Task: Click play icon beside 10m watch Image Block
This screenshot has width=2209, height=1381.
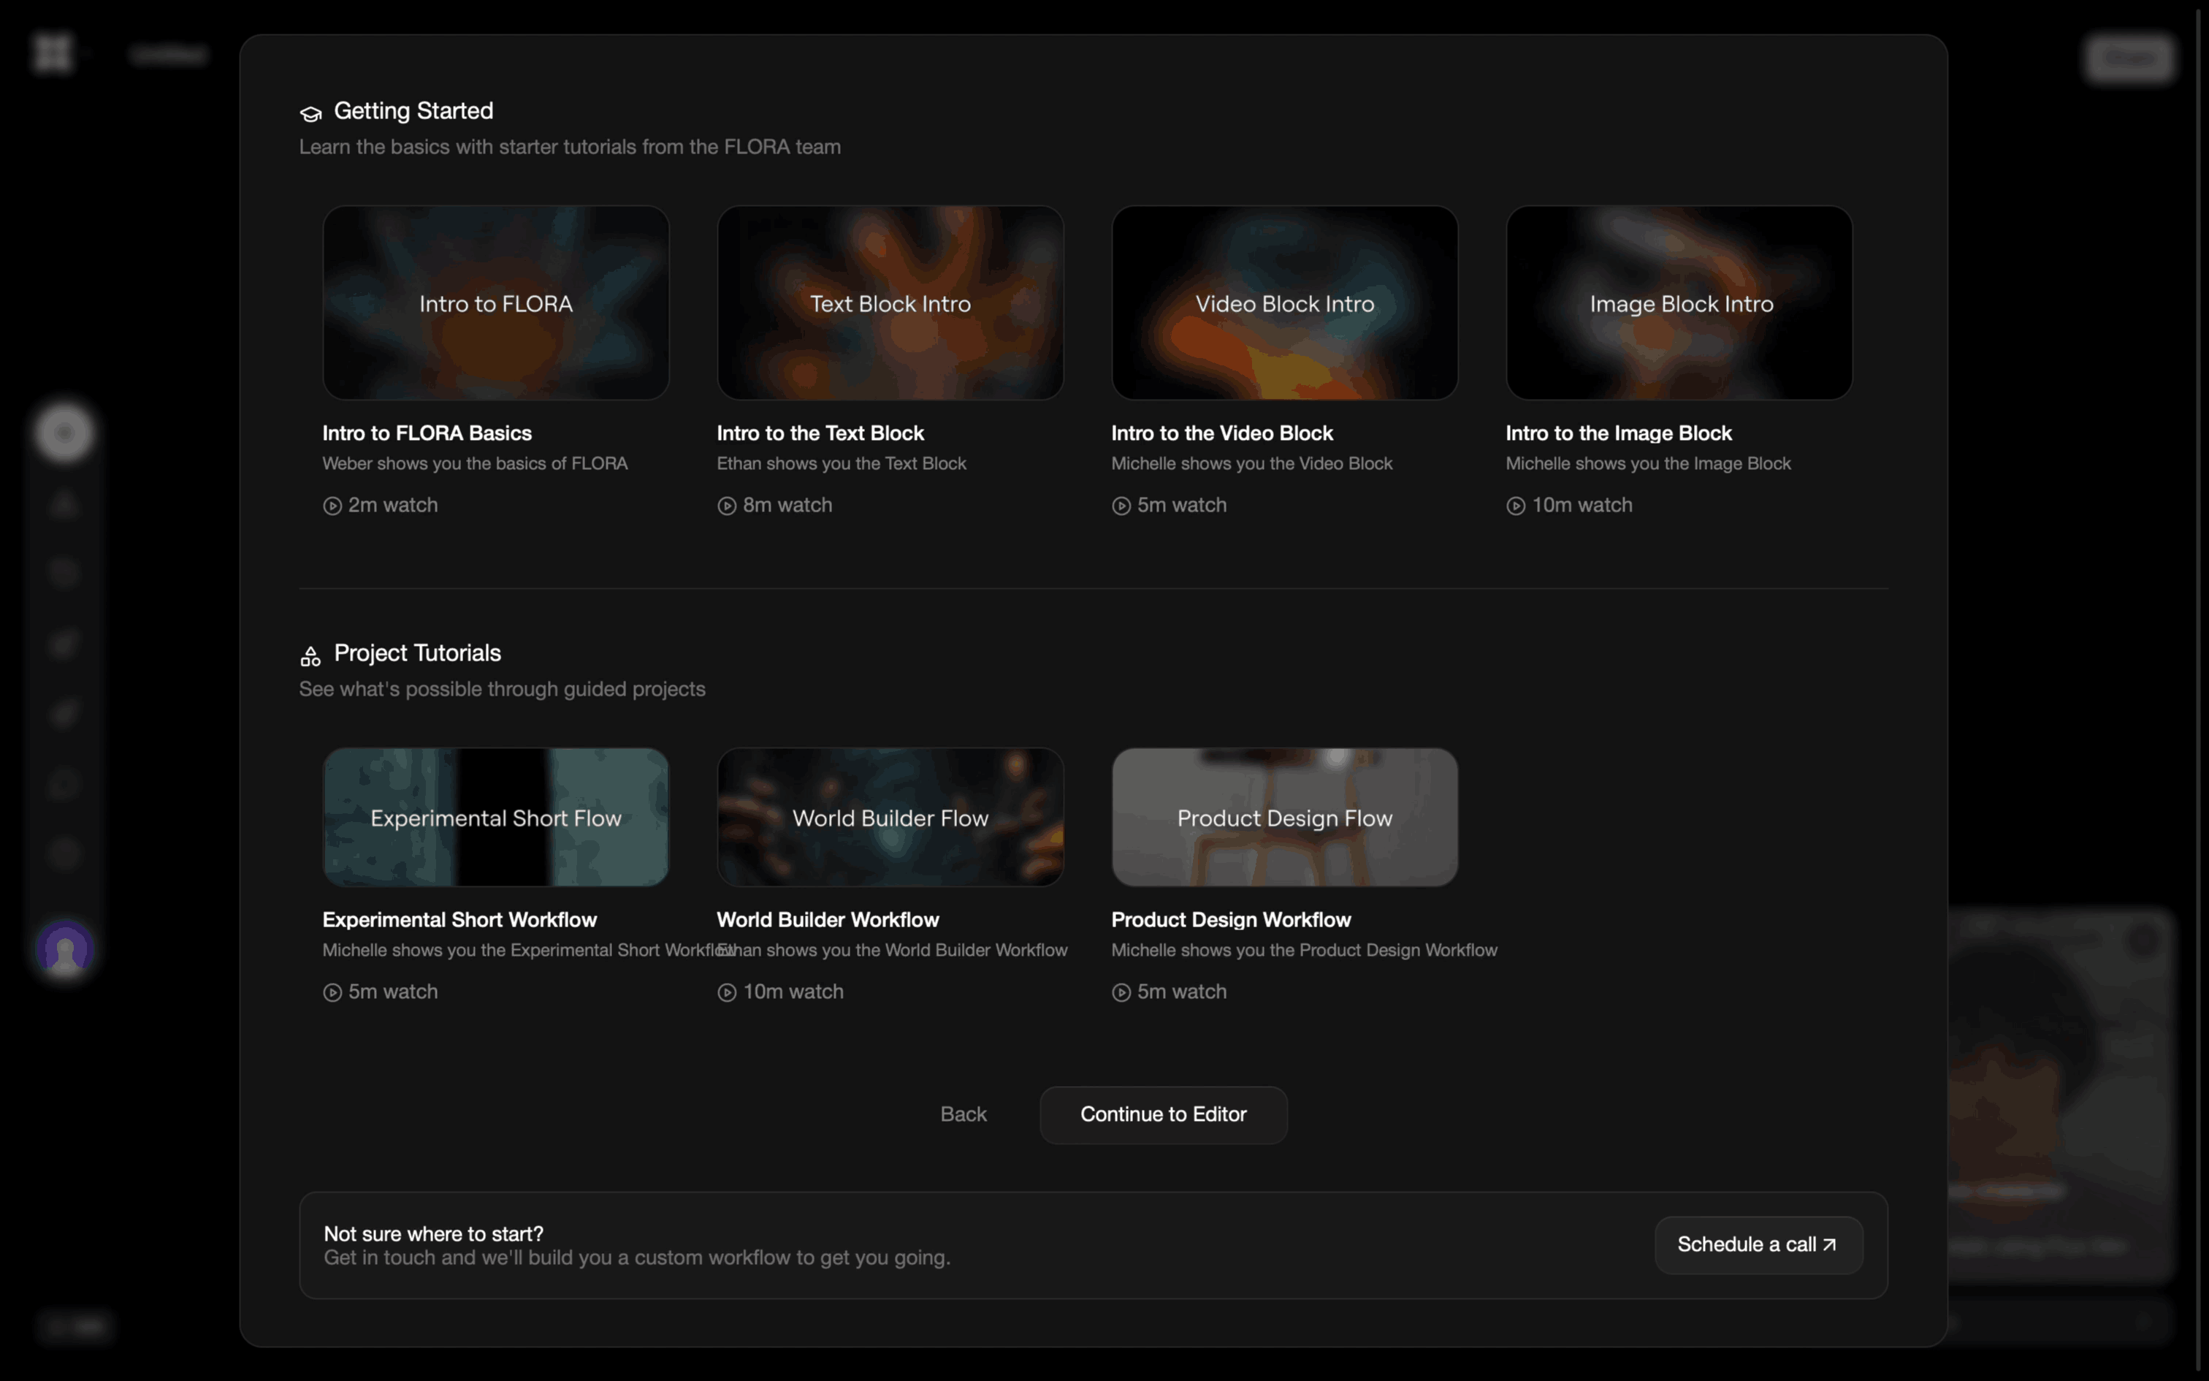Action: (x=1515, y=506)
